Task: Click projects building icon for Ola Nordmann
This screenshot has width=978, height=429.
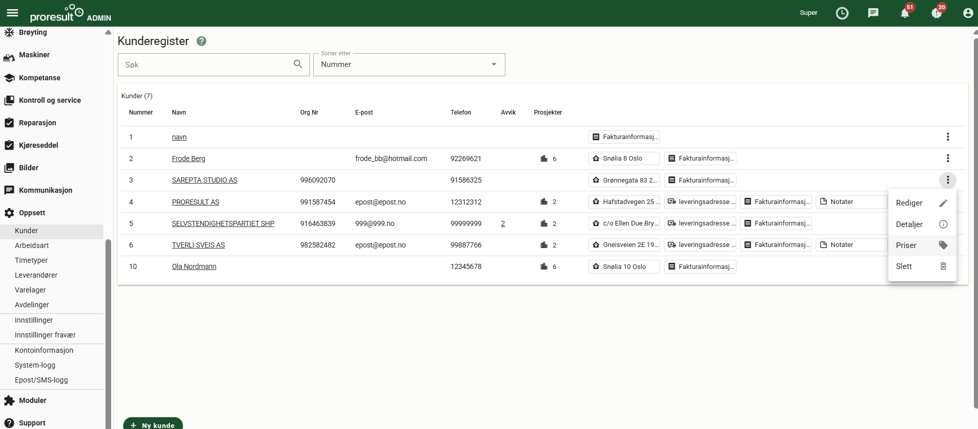Action: click(544, 266)
